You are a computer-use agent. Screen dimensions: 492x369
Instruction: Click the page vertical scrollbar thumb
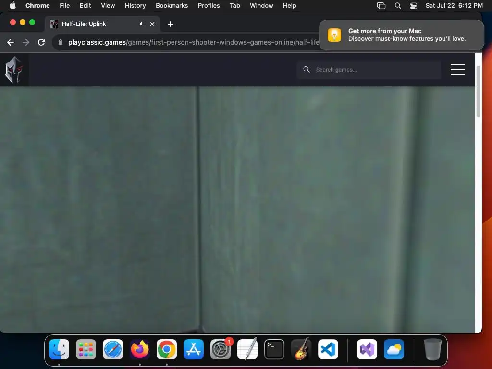click(478, 91)
